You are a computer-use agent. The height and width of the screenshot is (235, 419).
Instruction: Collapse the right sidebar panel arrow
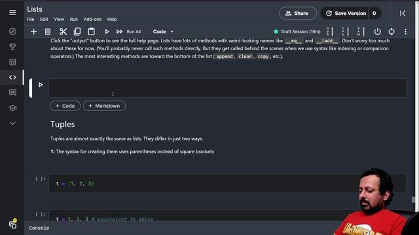coord(403,13)
